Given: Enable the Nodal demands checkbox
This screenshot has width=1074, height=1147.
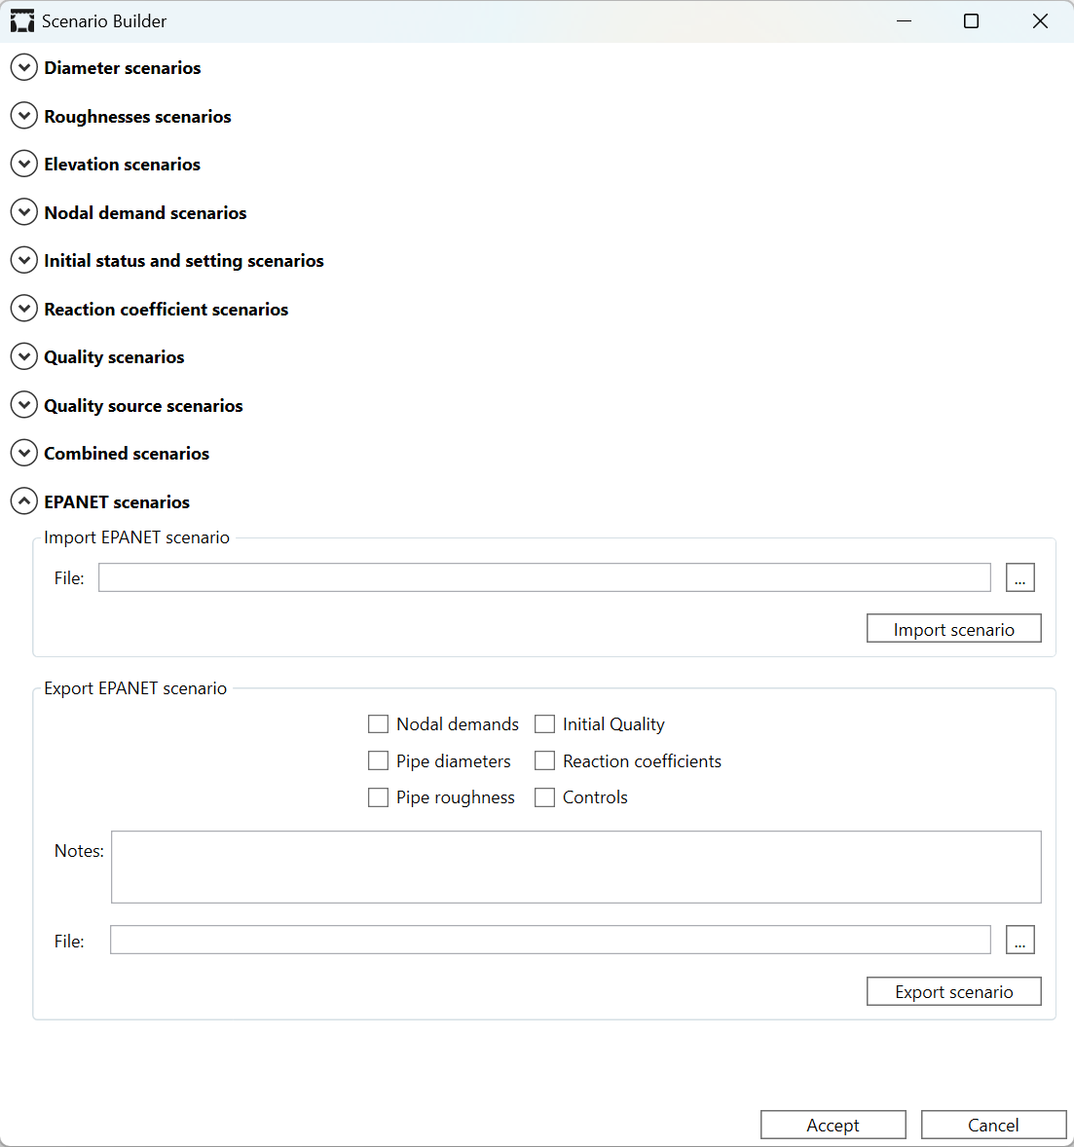Looking at the screenshot, I should coord(379,724).
